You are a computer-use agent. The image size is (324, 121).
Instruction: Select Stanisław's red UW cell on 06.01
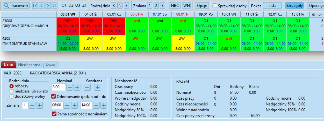pos(137,43)
